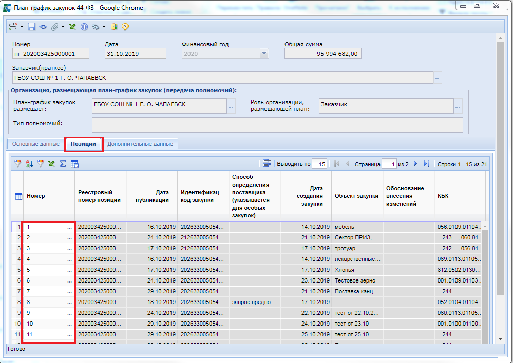Click the ellipsis button in row 1 Номер cell
Image resolution: width=513 pixels, height=363 pixels.
pyautogui.click(x=69, y=227)
